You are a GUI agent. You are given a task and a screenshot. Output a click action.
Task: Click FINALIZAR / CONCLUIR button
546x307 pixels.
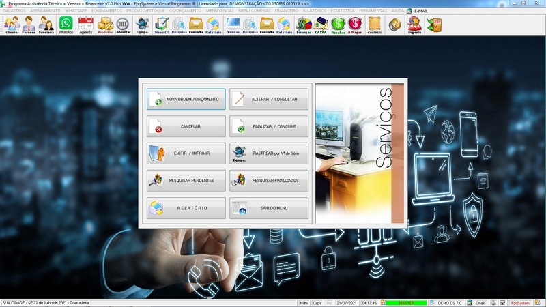(x=269, y=126)
